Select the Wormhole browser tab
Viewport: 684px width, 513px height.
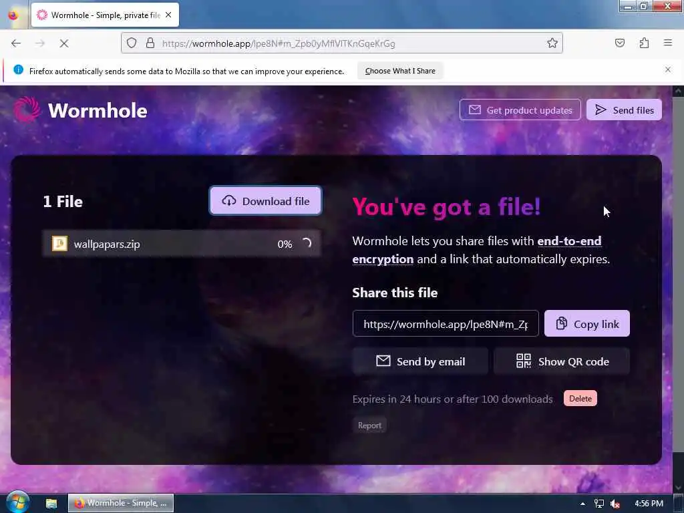click(105, 15)
